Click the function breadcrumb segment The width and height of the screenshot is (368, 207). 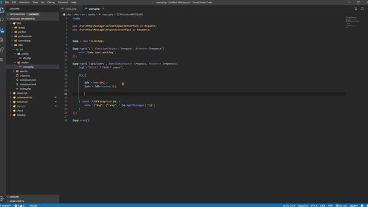point(129,14)
